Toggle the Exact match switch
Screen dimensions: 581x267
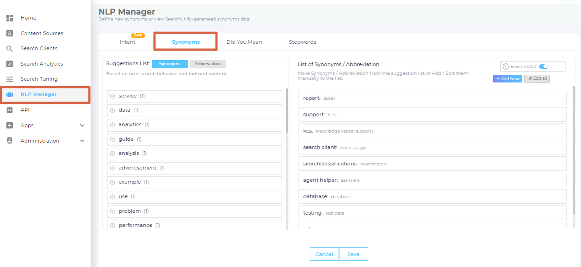543,67
